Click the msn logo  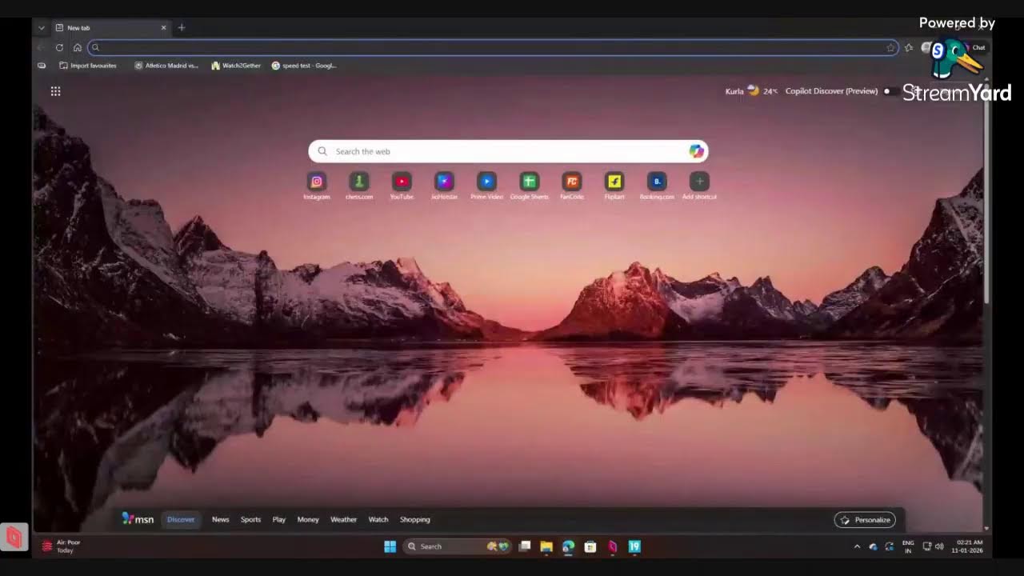pyautogui.click(x=138, y=519)
